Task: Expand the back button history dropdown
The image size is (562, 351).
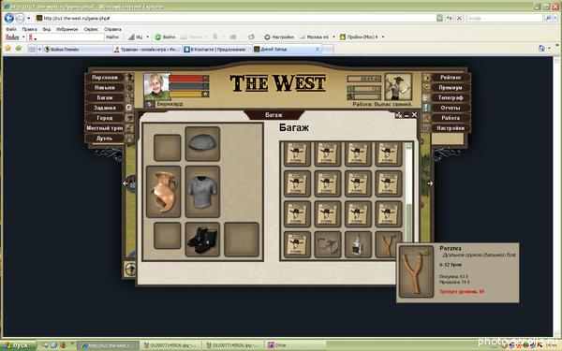Action: (29, 18)
